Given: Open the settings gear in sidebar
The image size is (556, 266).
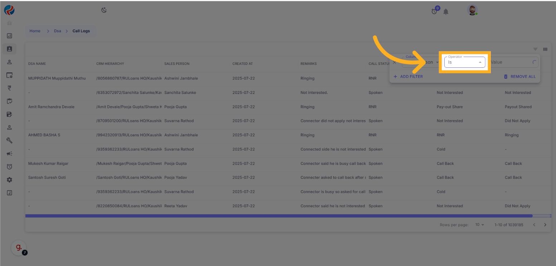Looking at the screenshot, I should click(x=10, y=180).
